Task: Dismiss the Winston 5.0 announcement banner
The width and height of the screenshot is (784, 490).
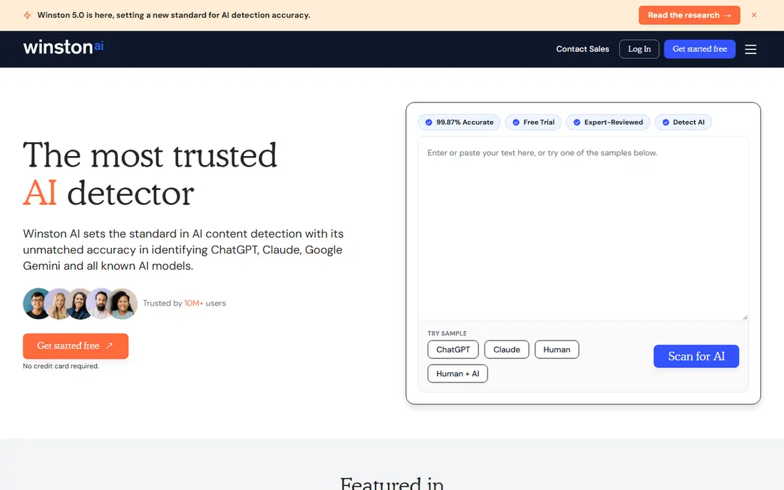Action: [x=754, y=15]
